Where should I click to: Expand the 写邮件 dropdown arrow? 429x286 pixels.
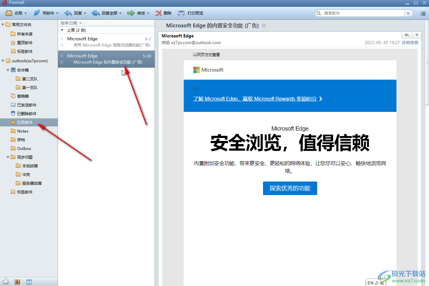[x=57, y=14]
